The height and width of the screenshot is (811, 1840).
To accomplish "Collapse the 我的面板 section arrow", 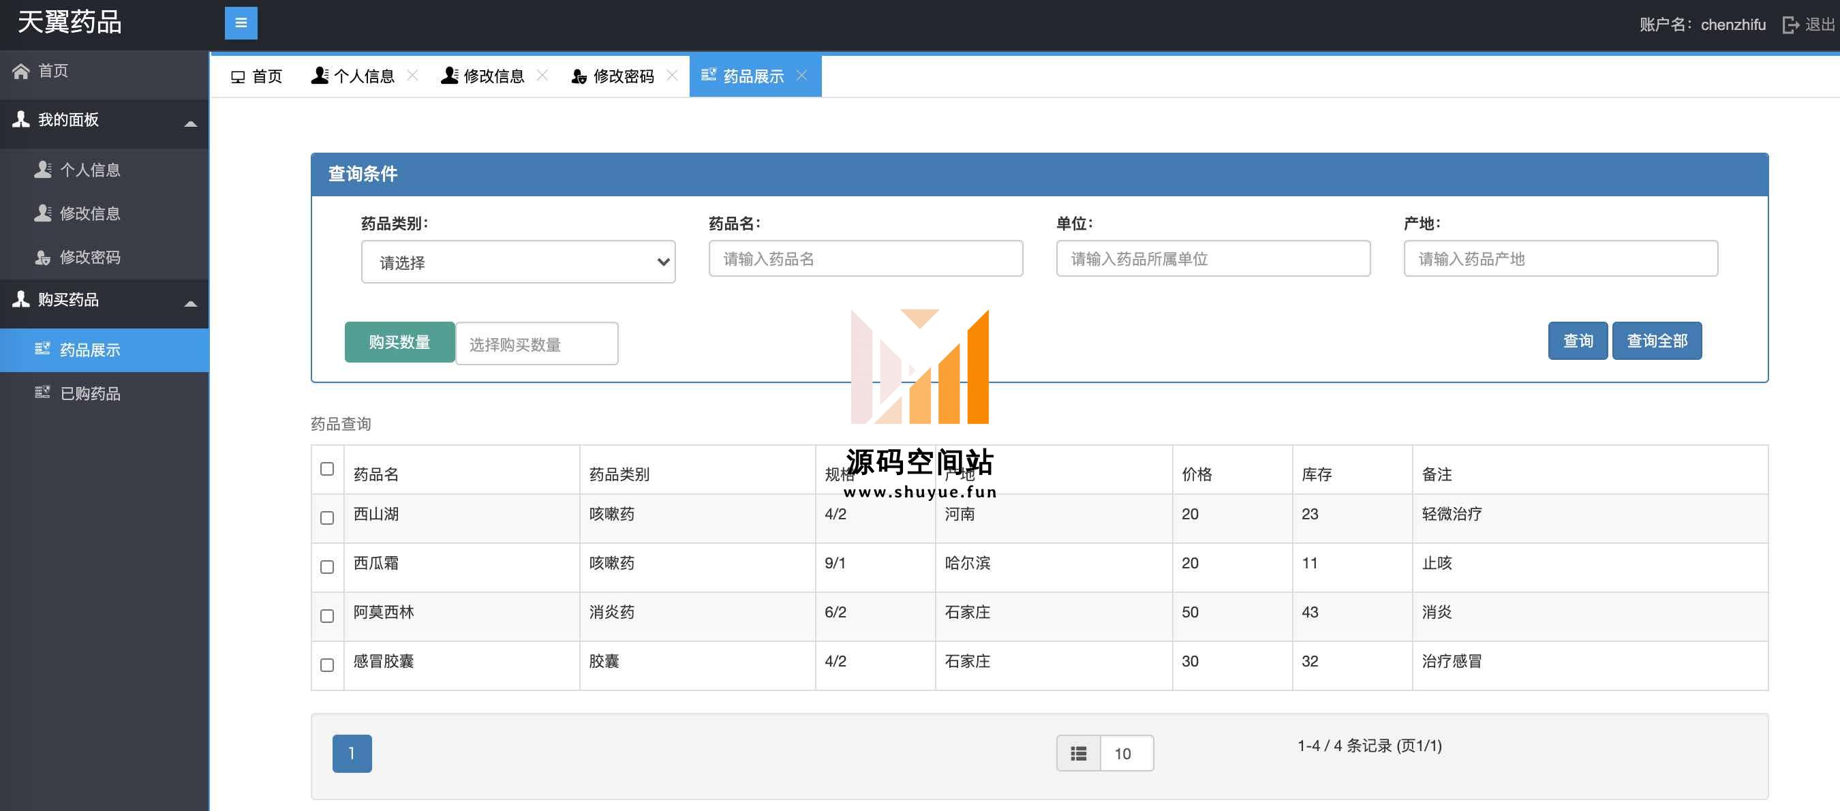I will (191, 123).
